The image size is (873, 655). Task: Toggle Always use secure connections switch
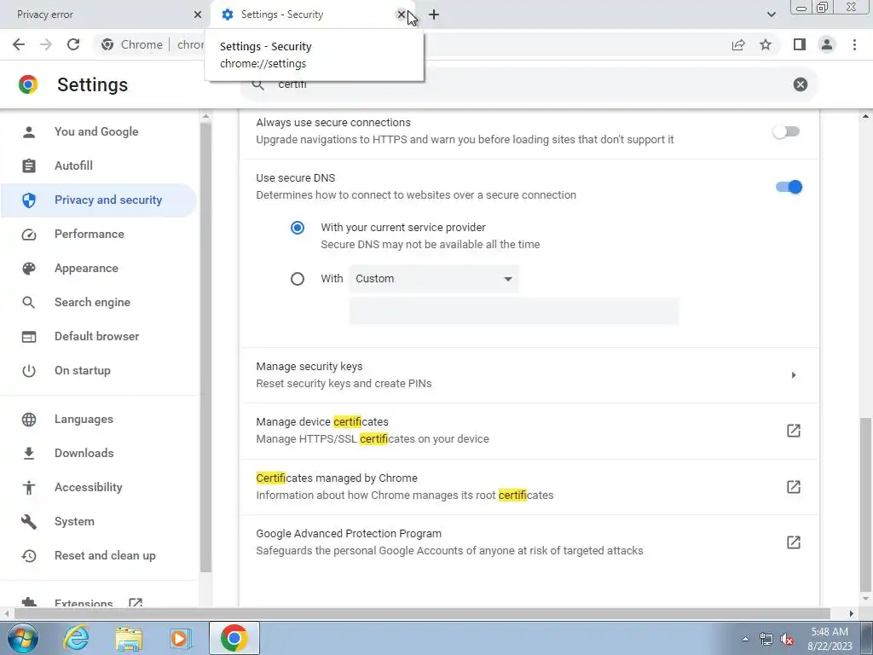pyautogui.click(x=786, y=131)
